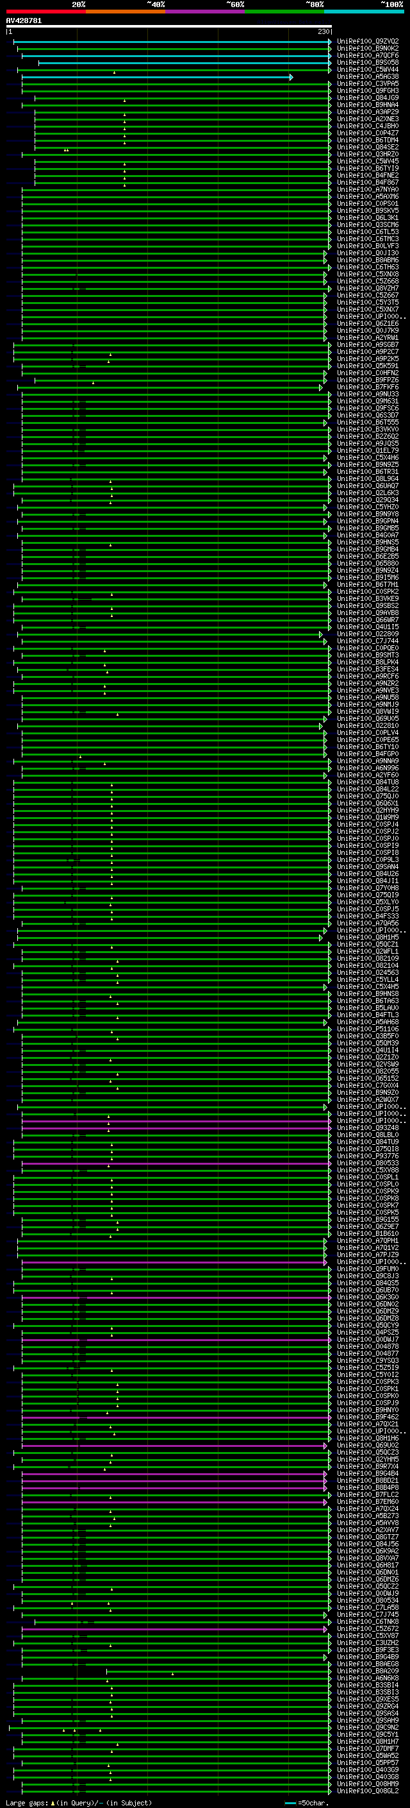Click label UniRef100_Q29Q34
The width and height of the screenshot is (410, 1808).
click(368, 500)
